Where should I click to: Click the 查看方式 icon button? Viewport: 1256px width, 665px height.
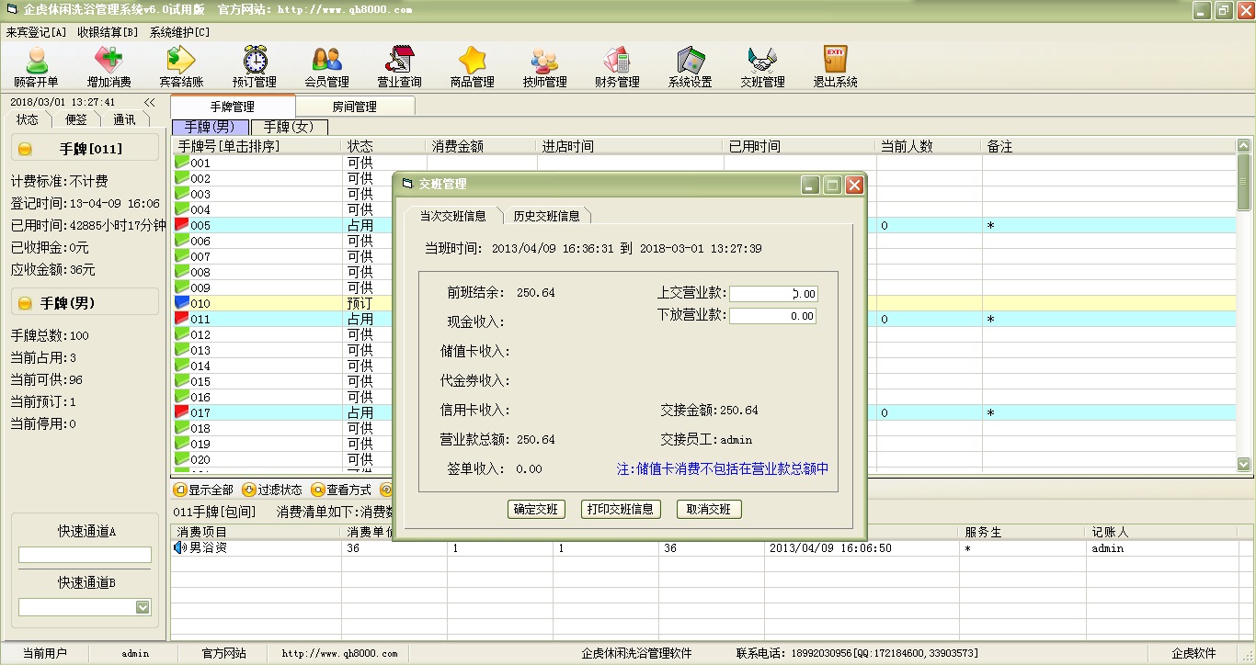(341, 490)
